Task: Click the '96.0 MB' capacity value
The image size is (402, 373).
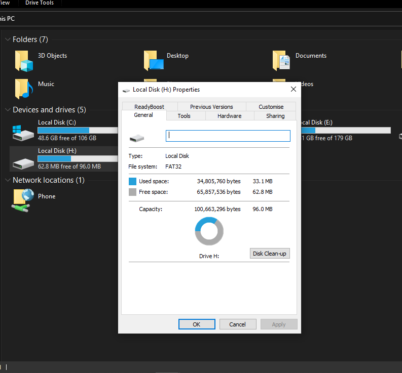Action: click(263, 209)
